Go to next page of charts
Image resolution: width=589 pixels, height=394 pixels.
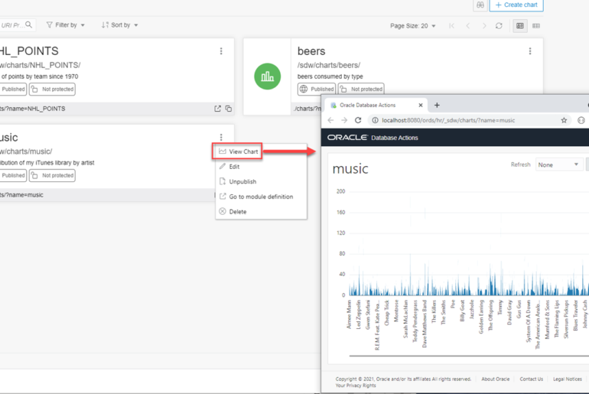click(483, 26)
